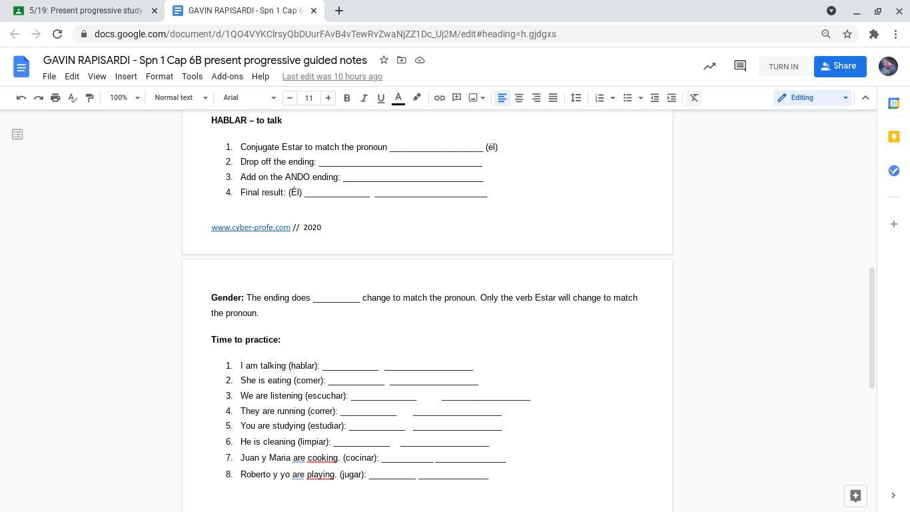Go to Docs home via logo
The height and width of the screenshot is (512, 910).
coord(21,67)
